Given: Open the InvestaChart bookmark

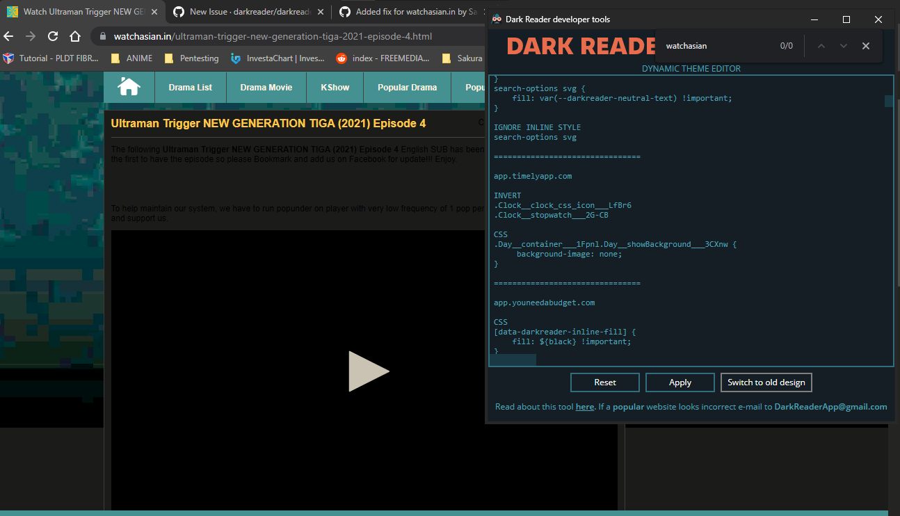Looking at the screenshot, I should coord(278,58).
